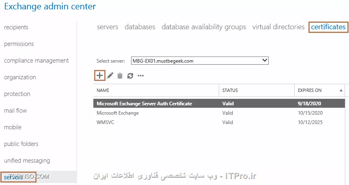The height and width of the screenshot is (185, 349).
Task: Sort by the NAME column header
Action: pos(156,90)
